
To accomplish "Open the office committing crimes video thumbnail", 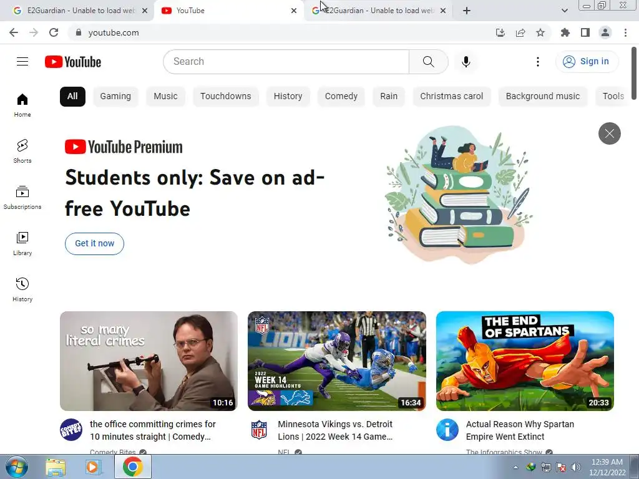I will pos(149,361).
